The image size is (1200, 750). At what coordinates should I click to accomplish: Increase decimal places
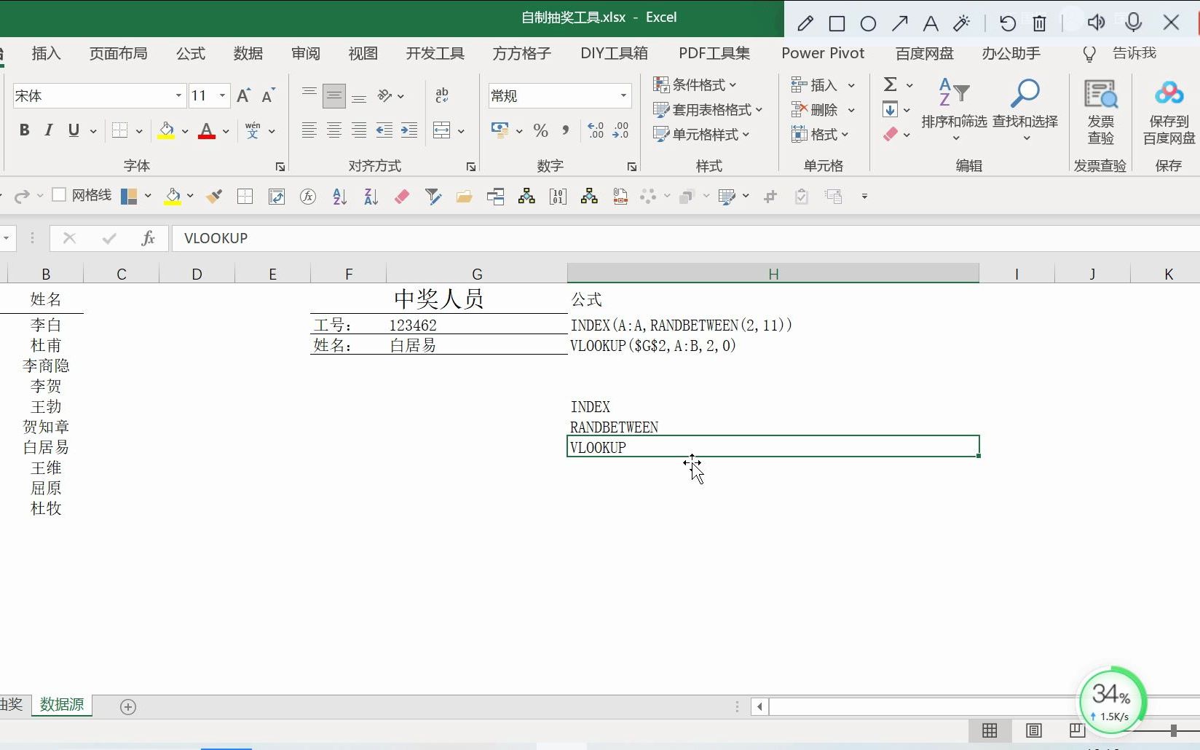(596, 131)
